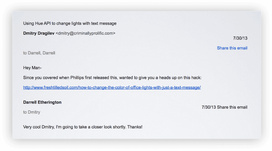Viewport: 272px width, 151px height.
Task: Click "Very cool Dmitry" in the reply
Action: pyautogui.click(x=39, y=127)
